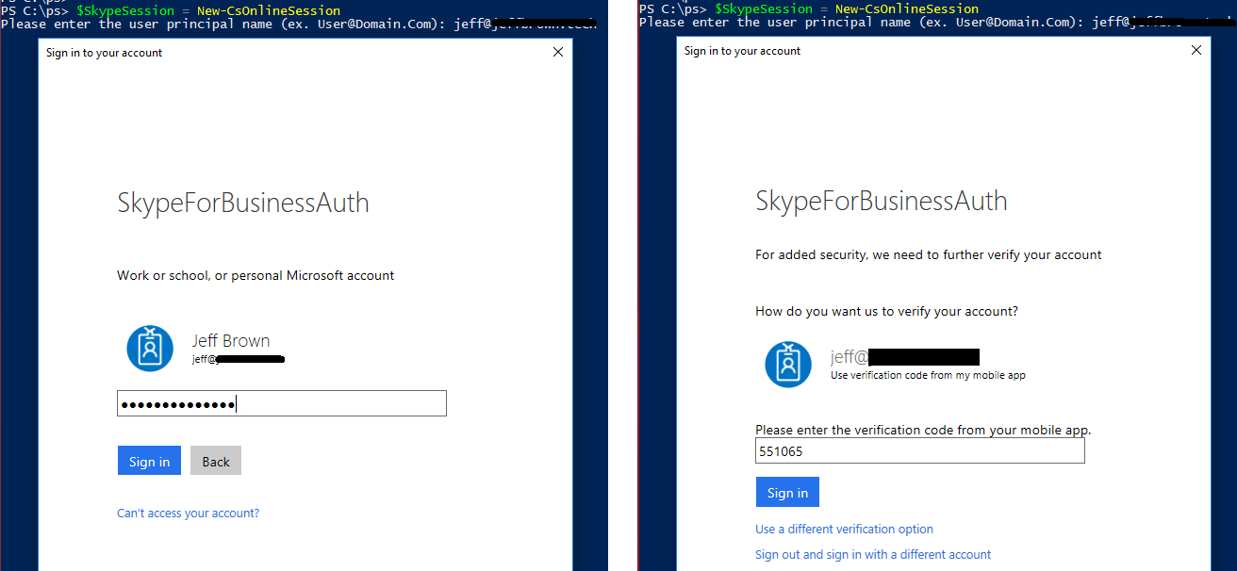Image resolution: width=1237 pixels, height=571 pixels.
Task: Click "How do you want us to verify your account?"
Action: (x=886, y=311)
